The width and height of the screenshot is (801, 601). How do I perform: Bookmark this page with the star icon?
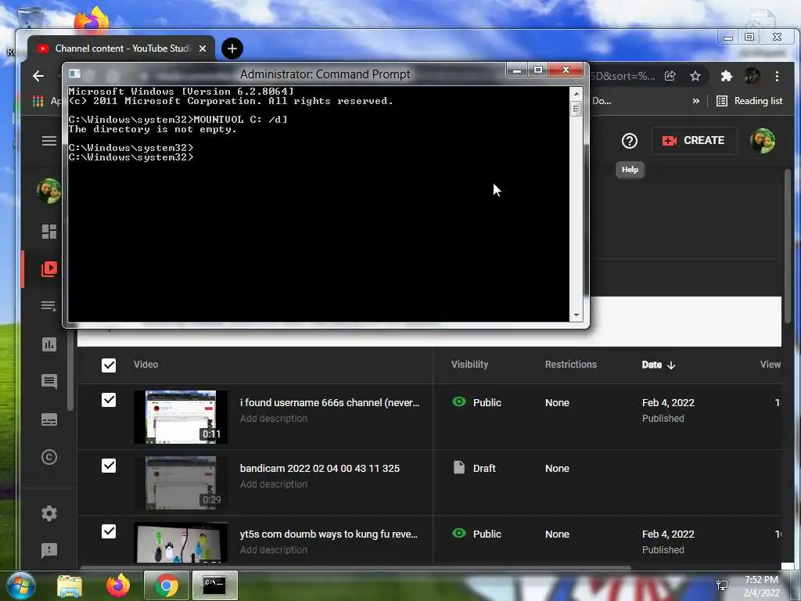pyautogui.click(x=695, y=76)
